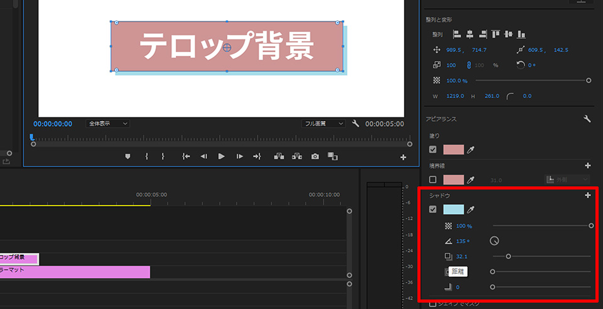This screenshot has width=603, height=309.
Task: Adjust the shadow distance slider handle
Action: pos(508,256)
